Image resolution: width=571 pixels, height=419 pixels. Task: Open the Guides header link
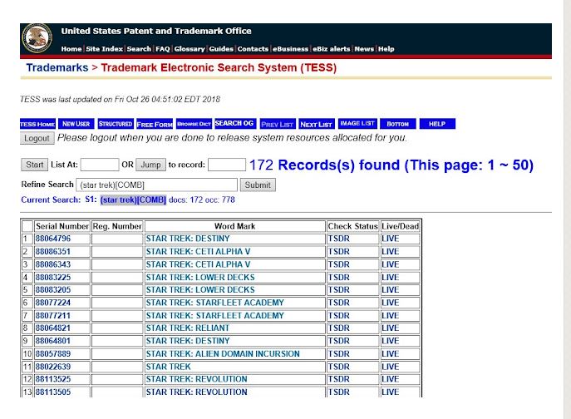click(221, 49)
